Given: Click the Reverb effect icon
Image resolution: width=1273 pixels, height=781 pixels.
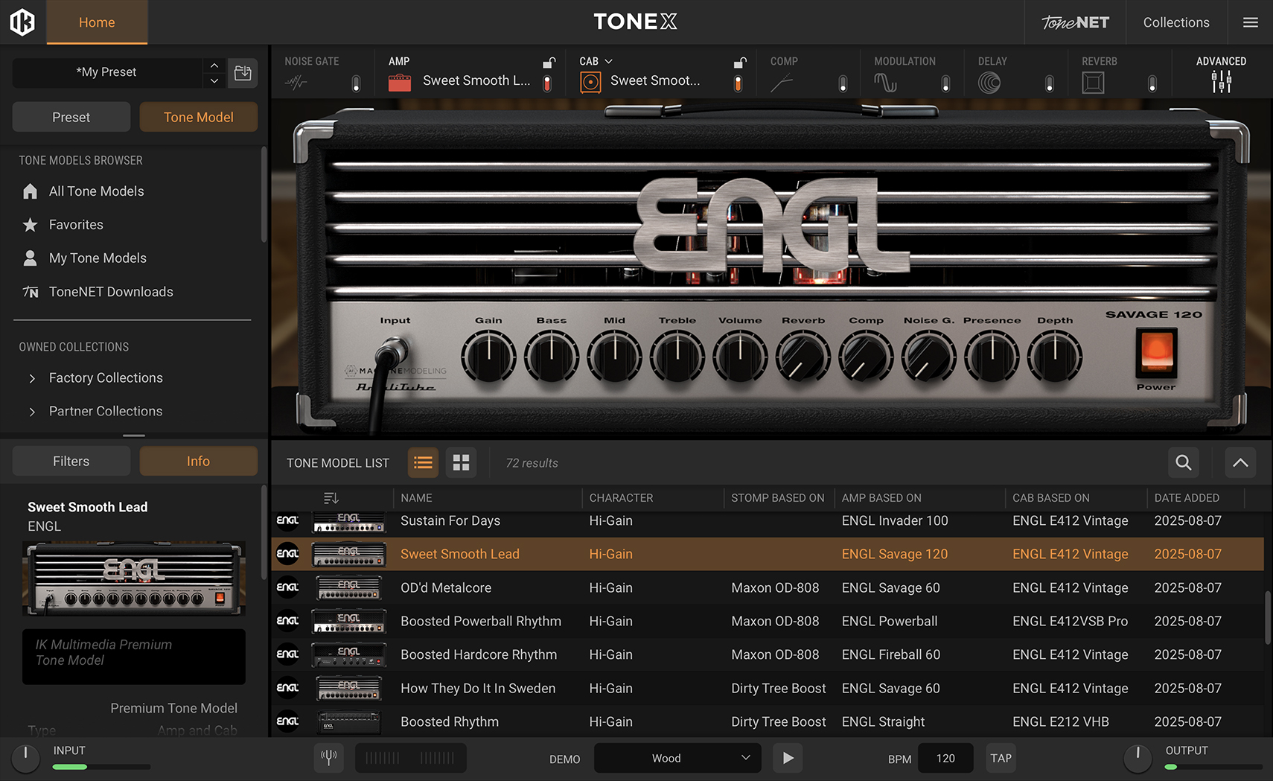Looking at the screenshot, I should coord(1093,83).
